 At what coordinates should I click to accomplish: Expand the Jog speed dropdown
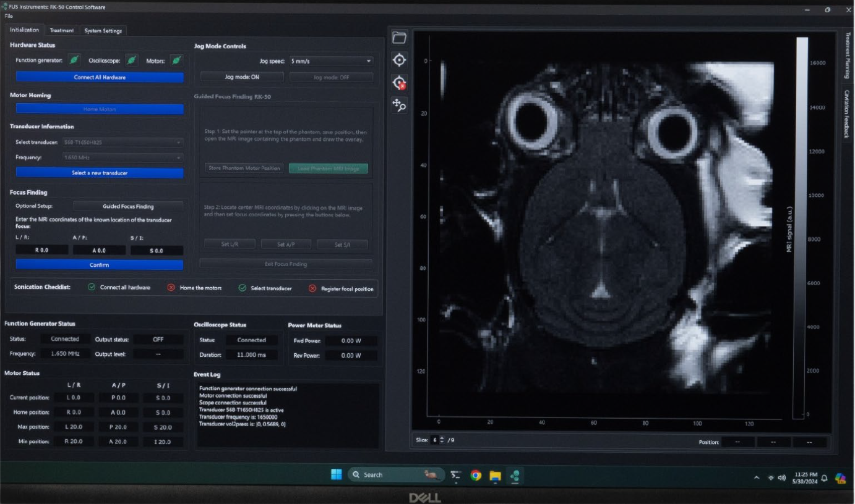(331, 61)
